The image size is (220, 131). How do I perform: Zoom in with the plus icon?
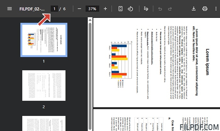[x=105, y=9]
